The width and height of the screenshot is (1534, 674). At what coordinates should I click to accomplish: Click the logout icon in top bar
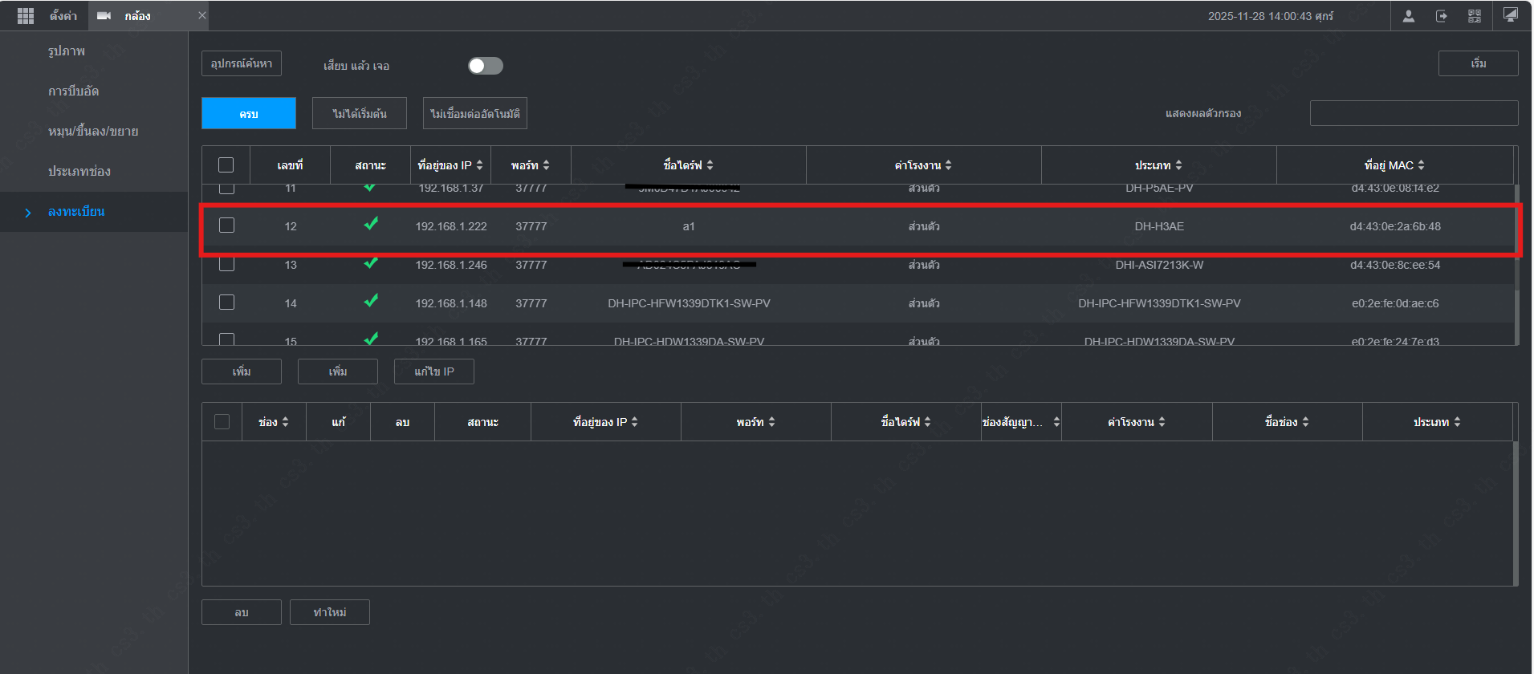point(1442,16)
